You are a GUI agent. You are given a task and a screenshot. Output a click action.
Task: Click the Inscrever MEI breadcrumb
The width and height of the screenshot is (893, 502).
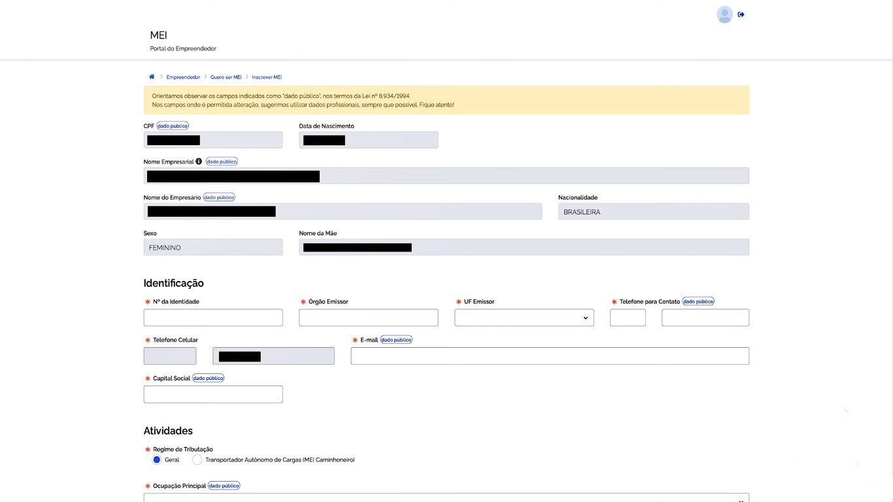[267, 77]
